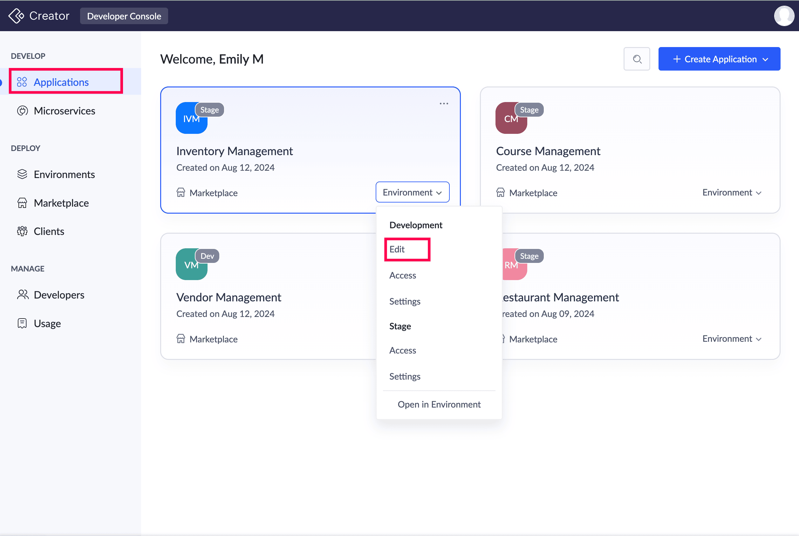Select Settings under Stage
This screenshot has width=799, height=536.
point(405,376)
